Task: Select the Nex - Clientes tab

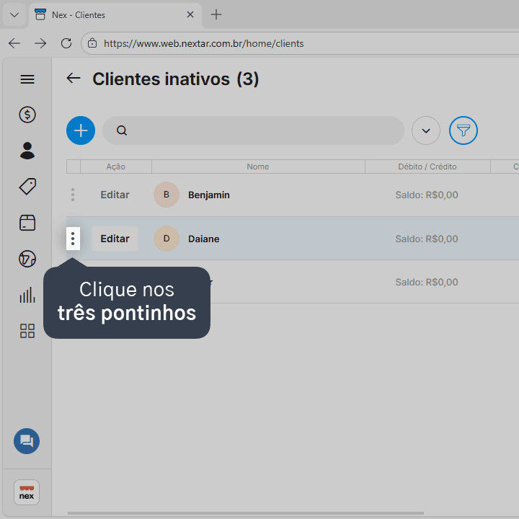Action: click(x=115, y=15)
